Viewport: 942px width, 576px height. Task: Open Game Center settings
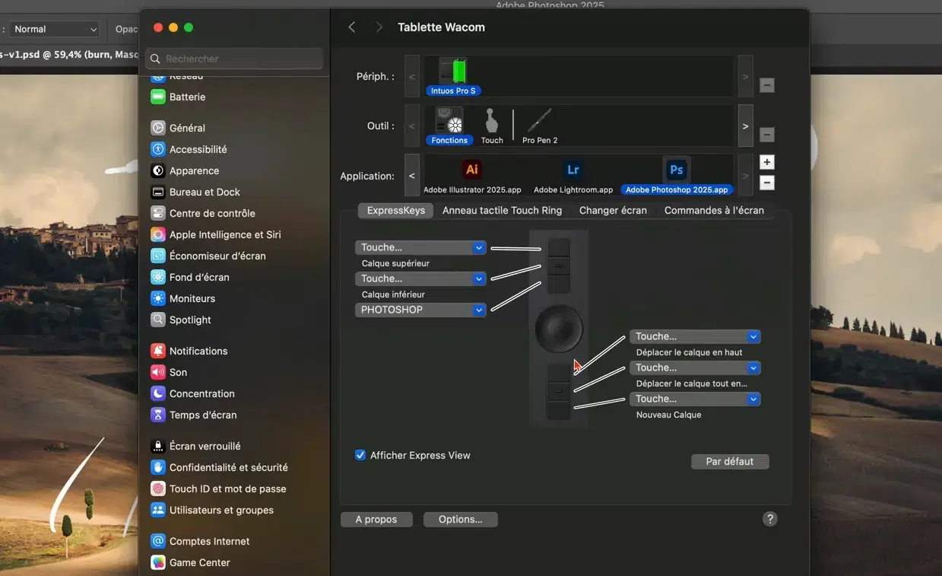190,562
